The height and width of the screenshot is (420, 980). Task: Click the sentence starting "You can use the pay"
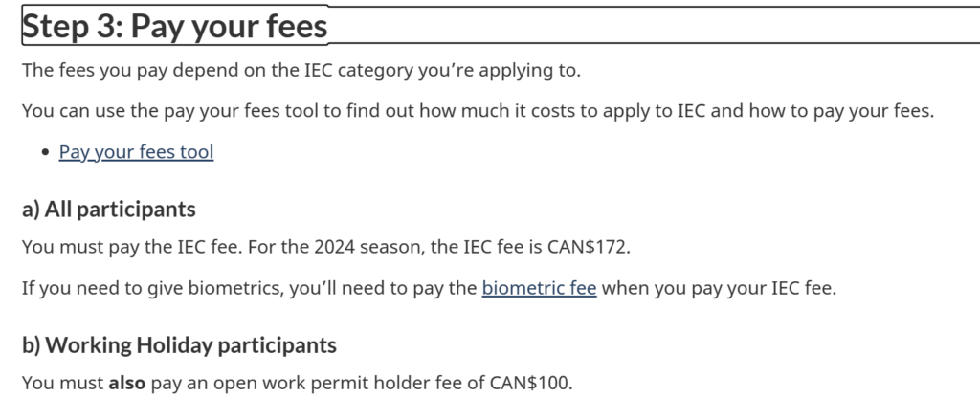point(477,111)
